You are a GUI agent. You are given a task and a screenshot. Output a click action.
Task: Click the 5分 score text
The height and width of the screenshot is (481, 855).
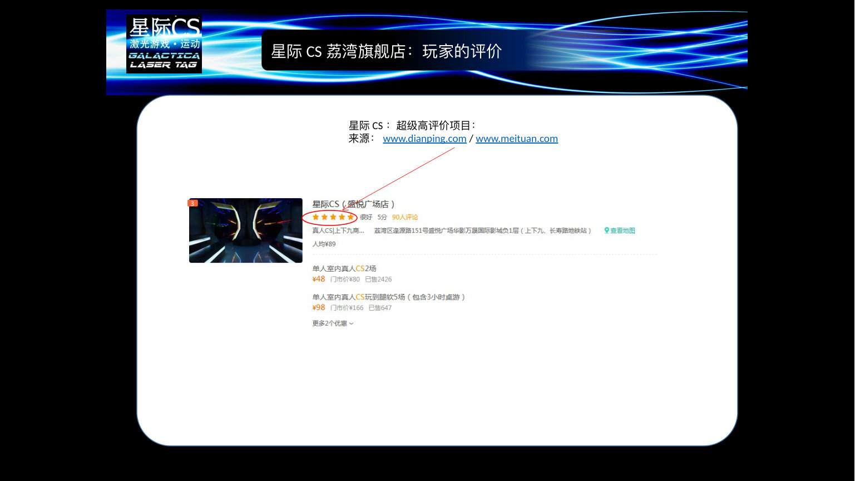coord(382,217)
